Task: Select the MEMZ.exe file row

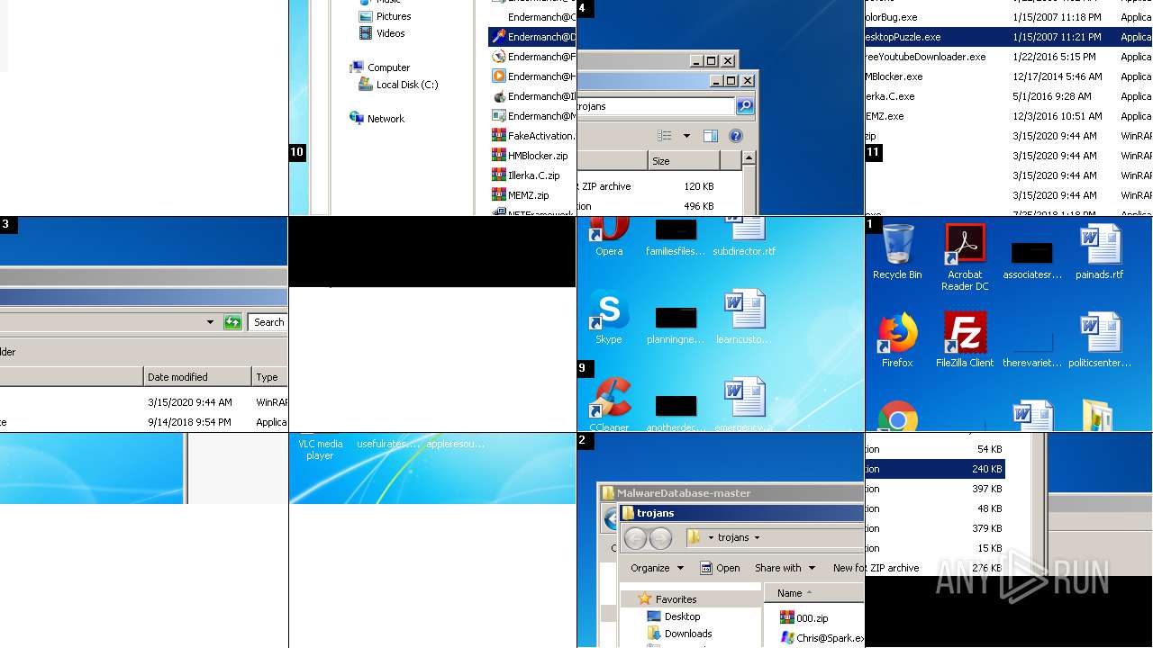Action: tap(1009, 116)
